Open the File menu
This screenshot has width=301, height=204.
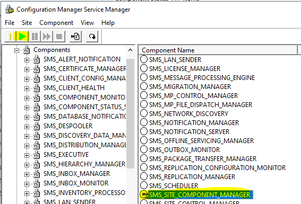pos(10,23)
